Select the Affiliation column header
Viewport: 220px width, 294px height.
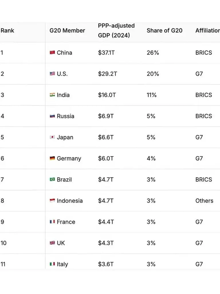[208, 30]
